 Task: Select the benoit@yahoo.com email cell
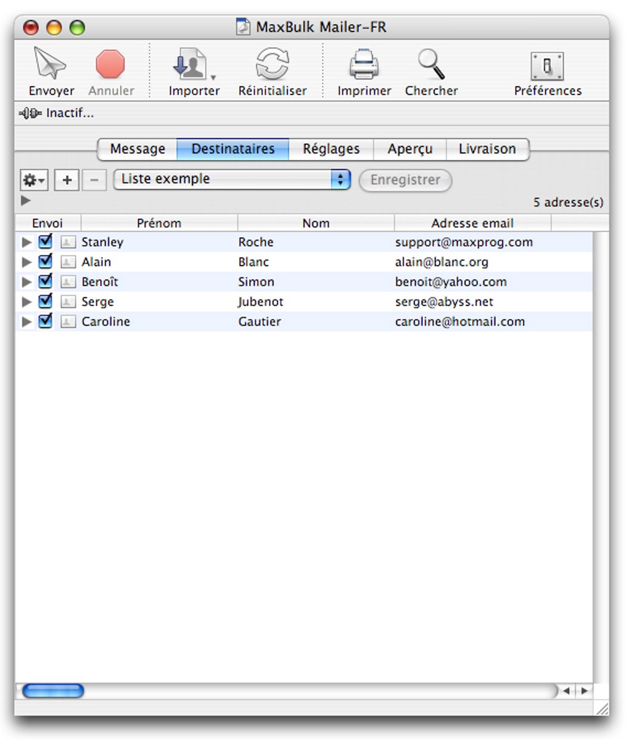coord(451,282)
